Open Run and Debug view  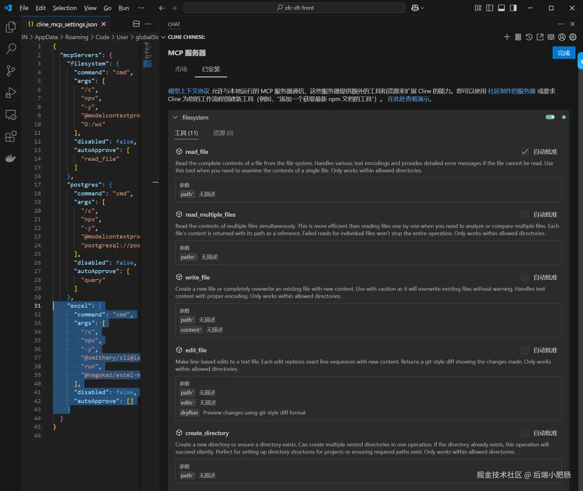[x=11, y=93]
